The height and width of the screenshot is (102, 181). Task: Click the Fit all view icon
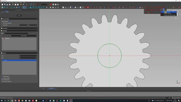2,7
